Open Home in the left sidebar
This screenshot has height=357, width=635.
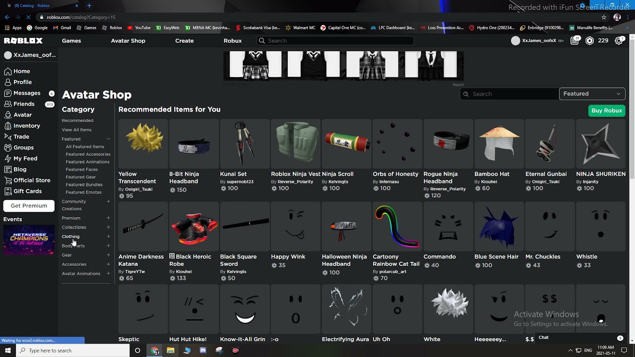[x=17, y=71]
